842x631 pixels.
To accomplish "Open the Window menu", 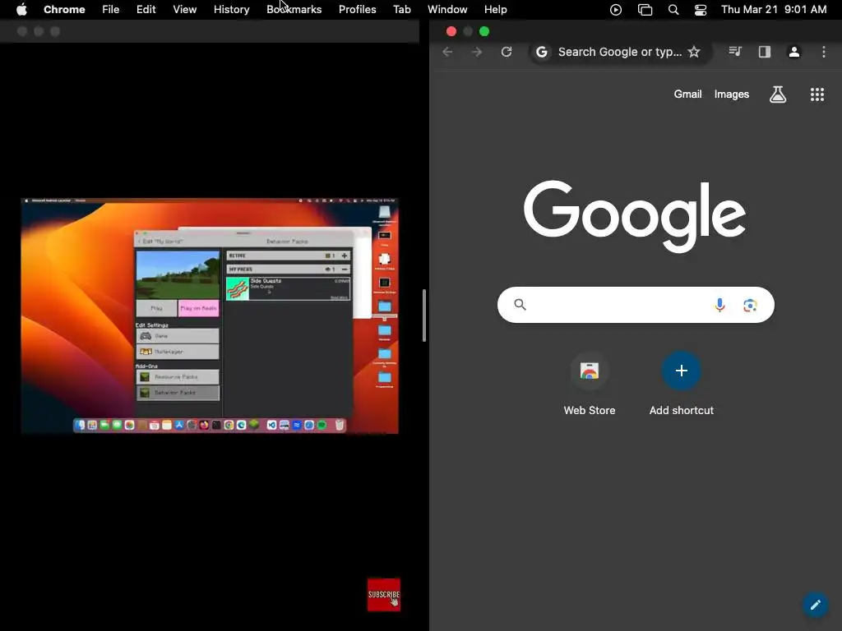I will pyautogui.click(x=447, y=9).
